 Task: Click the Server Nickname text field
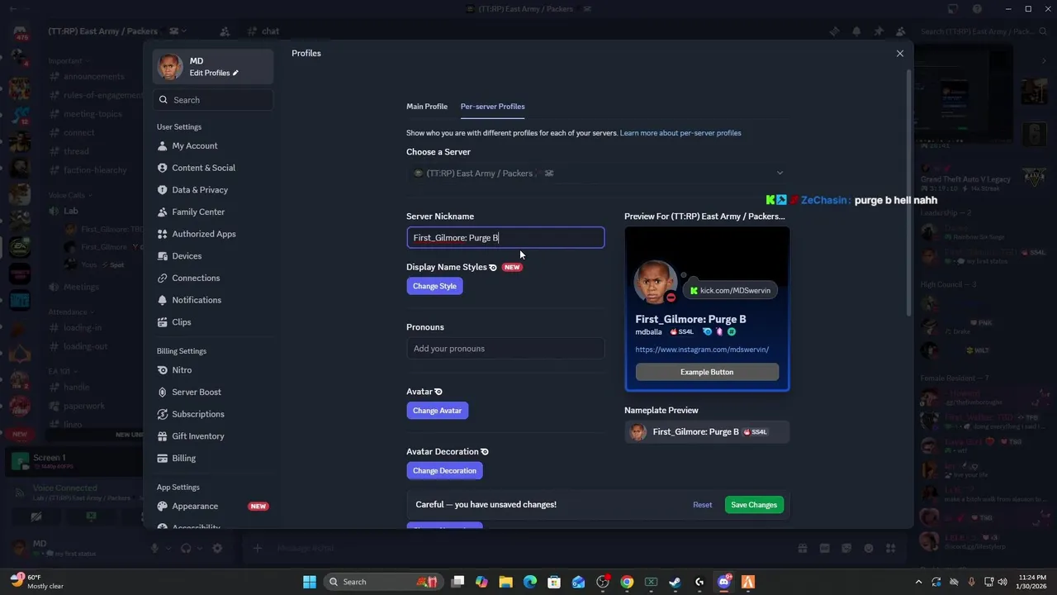pos(505,238)
